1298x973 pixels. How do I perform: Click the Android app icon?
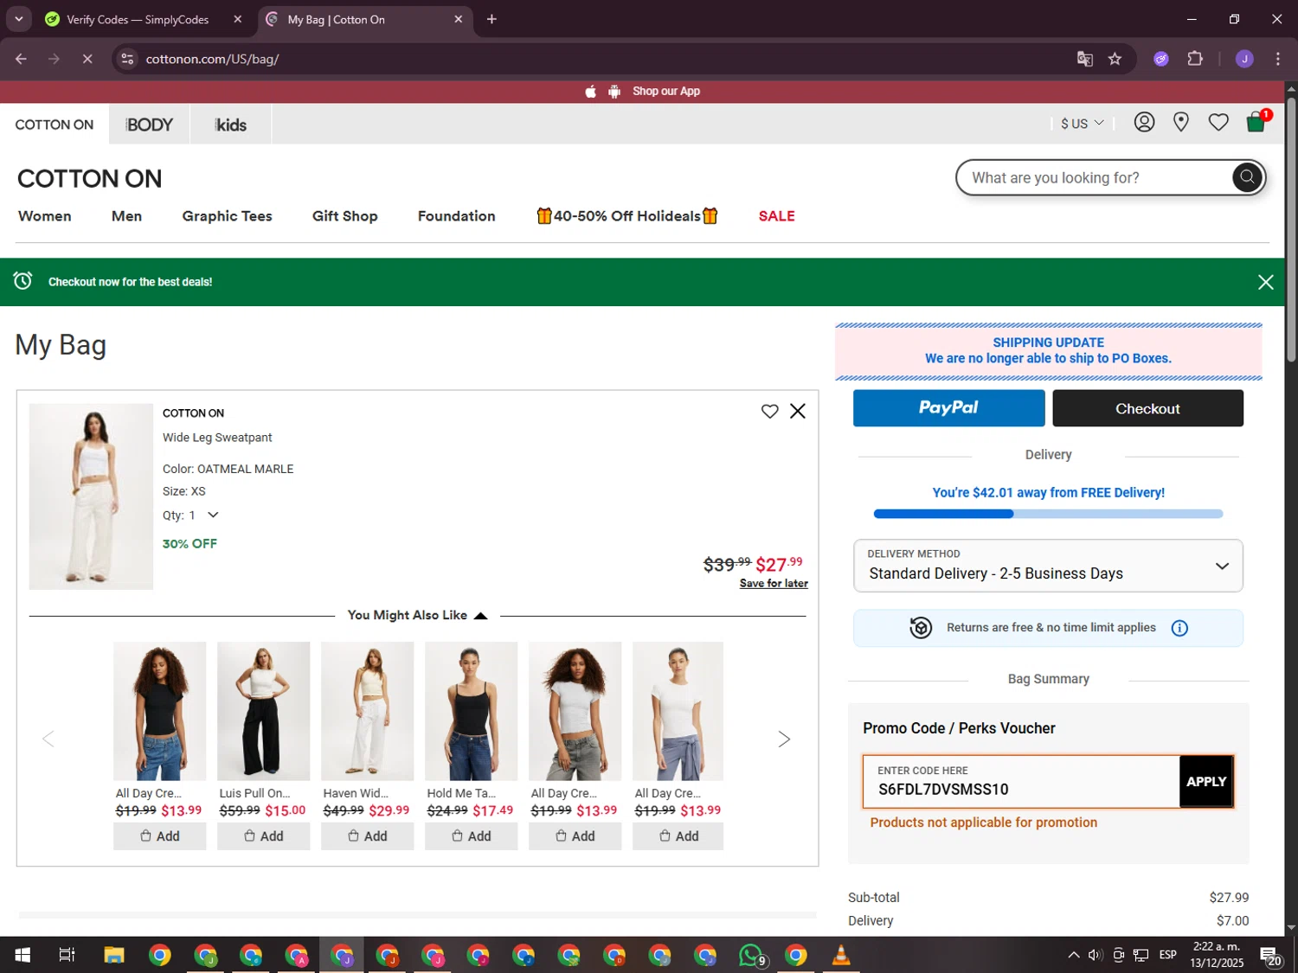614,92
